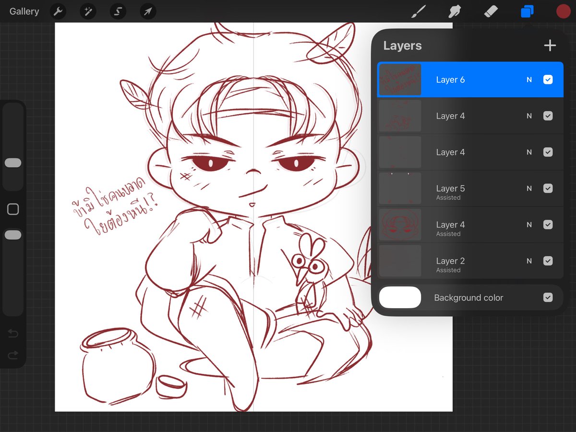Click the Assisted label under Layer 5
Screen dimensions: 576x432
point(448,198)
